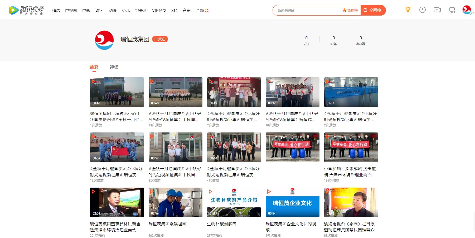This screenshot has width=475, height=238.
Task: Play the 01:37 环境商会 video thumbnail
Action: tap(351, 147)
